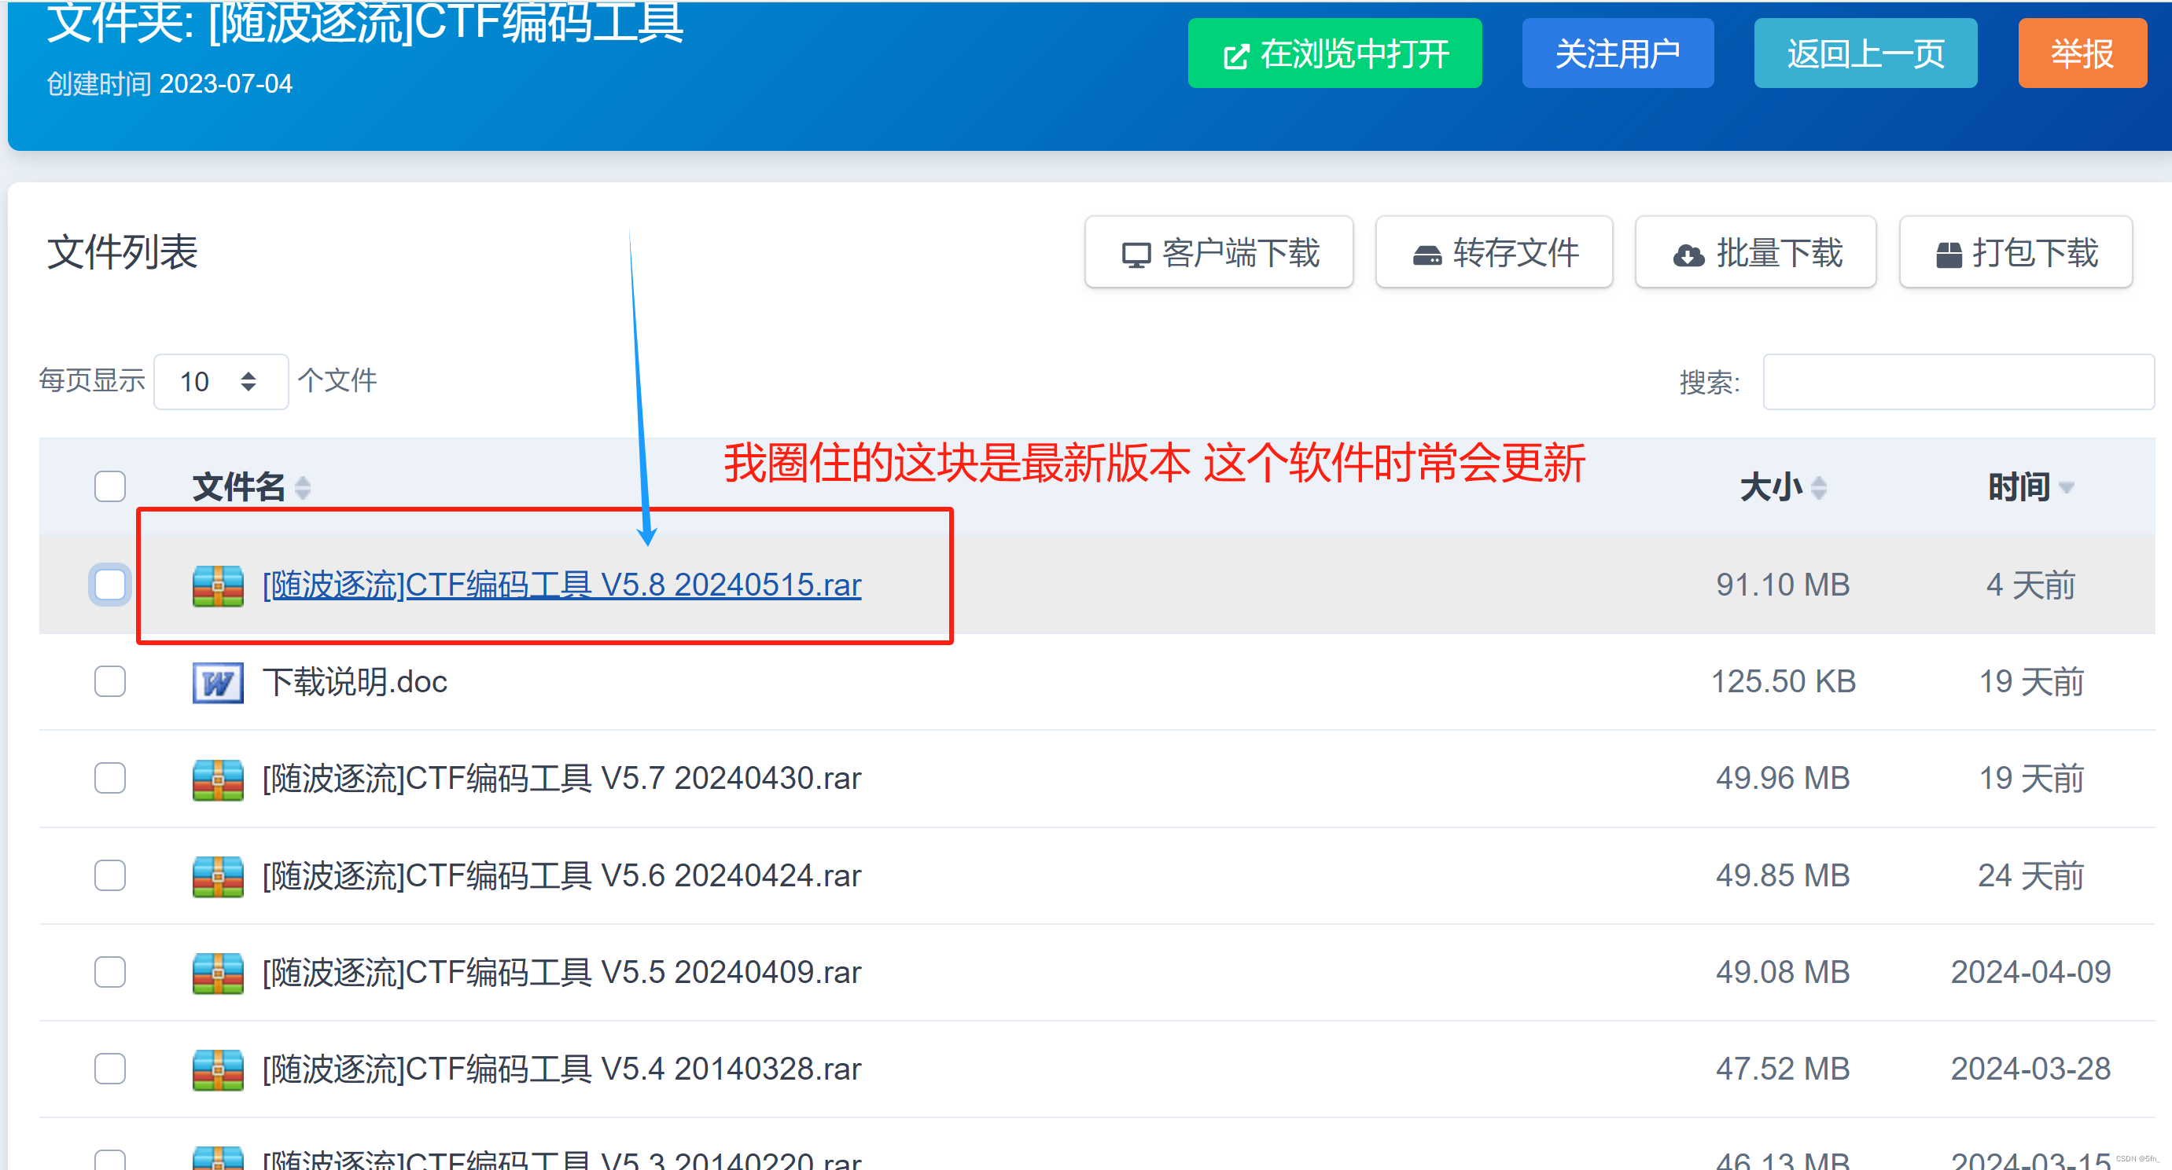Open the V5.8 20240515.rar file link

(x=561, y=585)
